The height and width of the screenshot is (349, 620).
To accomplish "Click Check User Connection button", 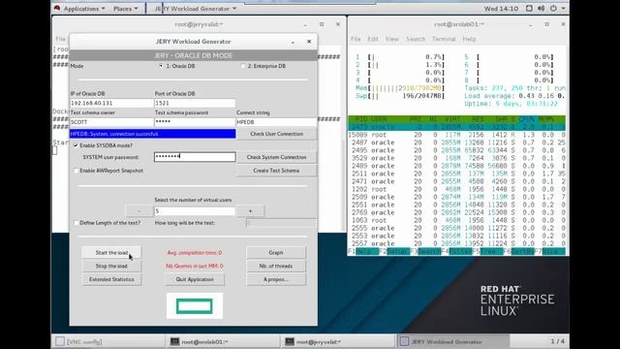I will [x=276, y=134].
